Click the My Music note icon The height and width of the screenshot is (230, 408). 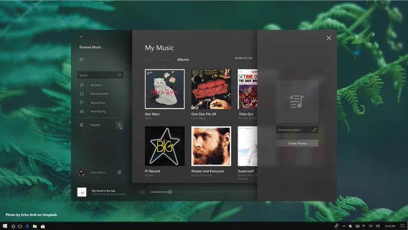[x=82, y=85]
